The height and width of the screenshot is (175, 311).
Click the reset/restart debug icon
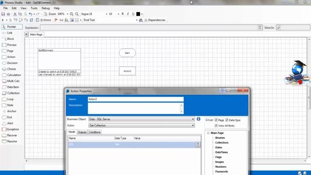click(x=31, y=20)
